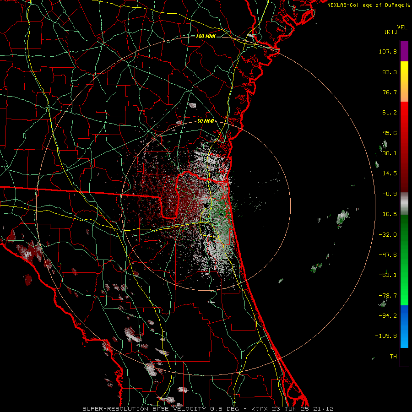This screenshot has width=412, height=412.
Task: Click the blue segment of the color bar
Action: coord(404,326)
